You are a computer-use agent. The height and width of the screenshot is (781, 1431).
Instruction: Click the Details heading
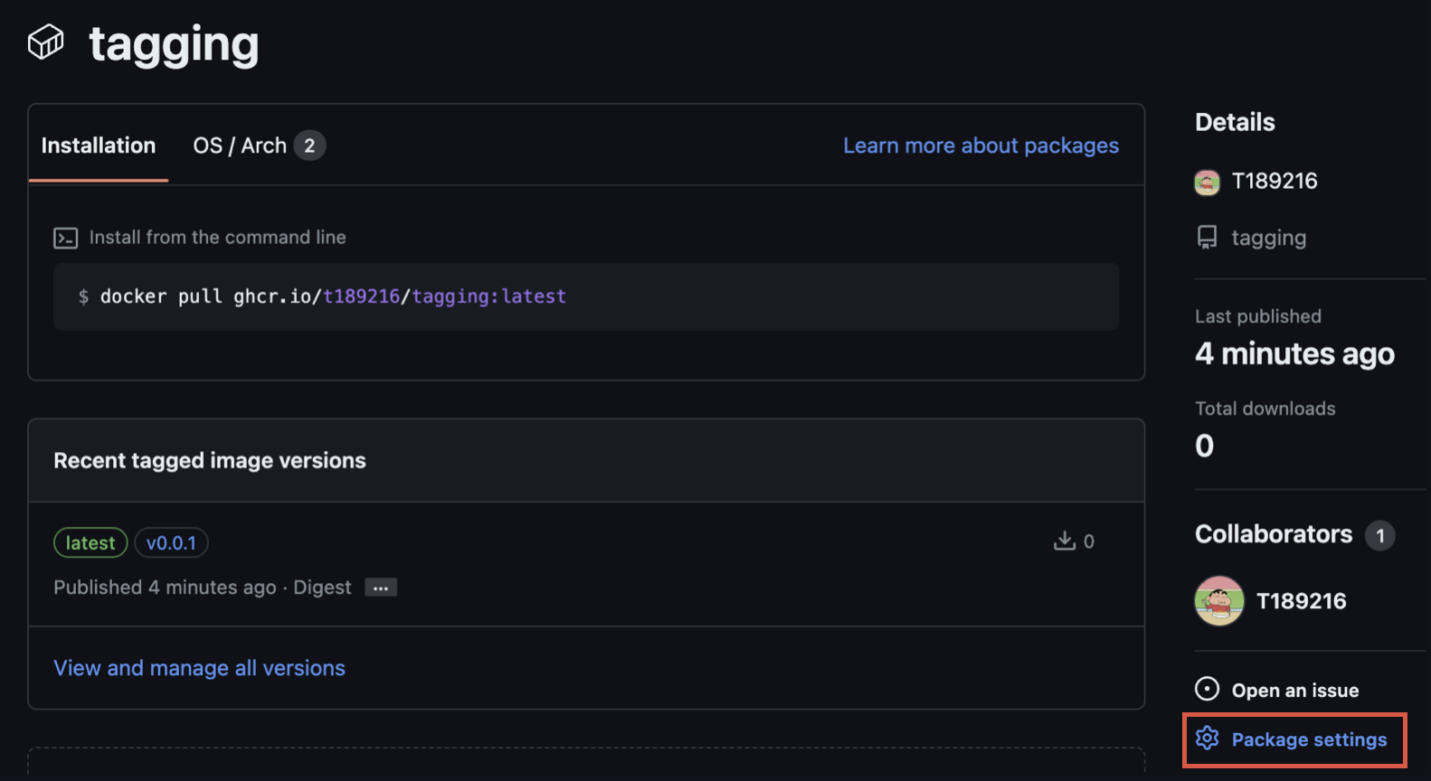tap(1235, 122)
